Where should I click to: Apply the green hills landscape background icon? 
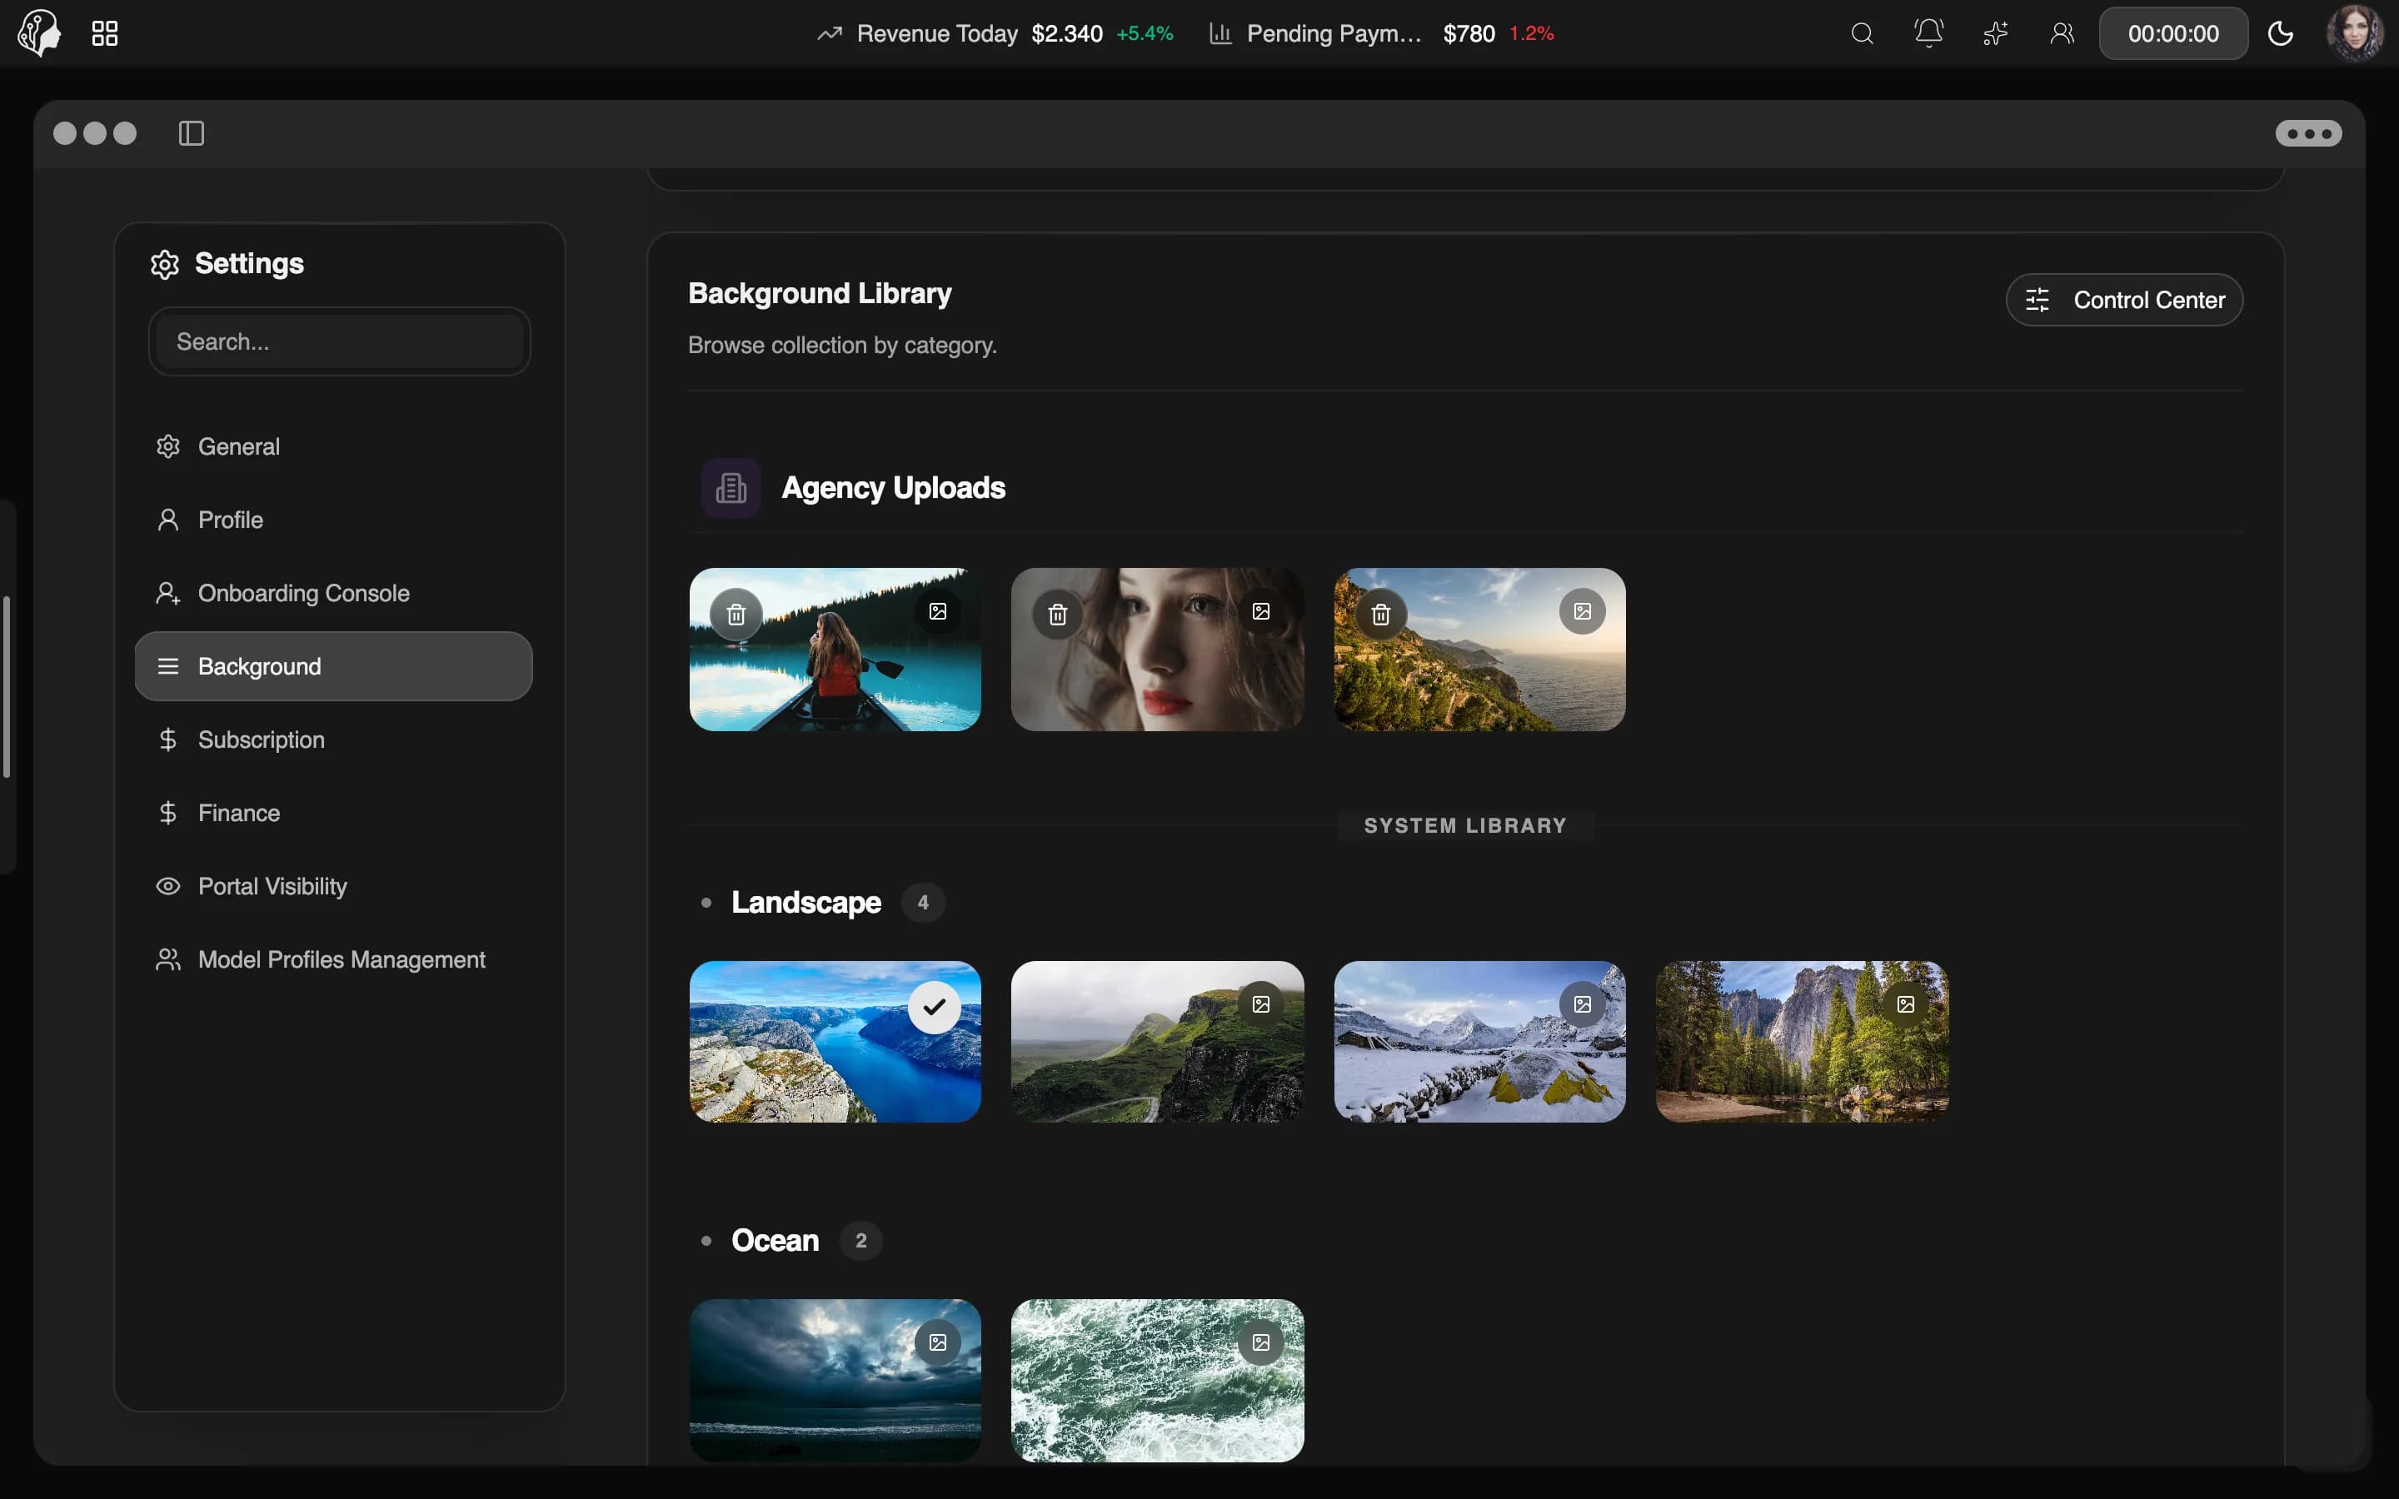click(1261, 1004)
